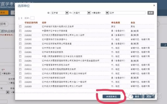The height and width of the screenshot is (104, 167).
Task: Click the 跳转 page number input box
Action: click(33, 18)
